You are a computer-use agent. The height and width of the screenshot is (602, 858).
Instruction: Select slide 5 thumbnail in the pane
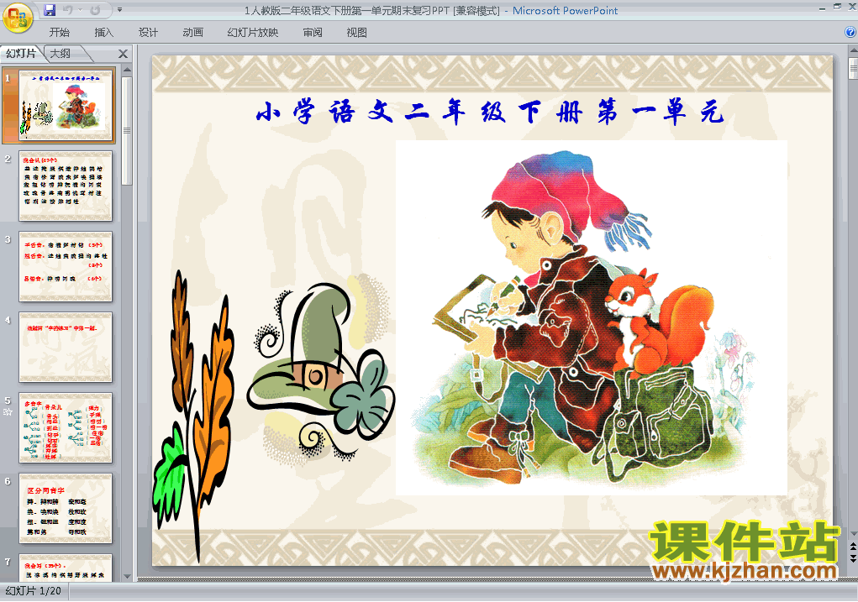(66, 427)
